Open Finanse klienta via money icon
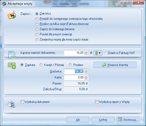 [104, 65]
